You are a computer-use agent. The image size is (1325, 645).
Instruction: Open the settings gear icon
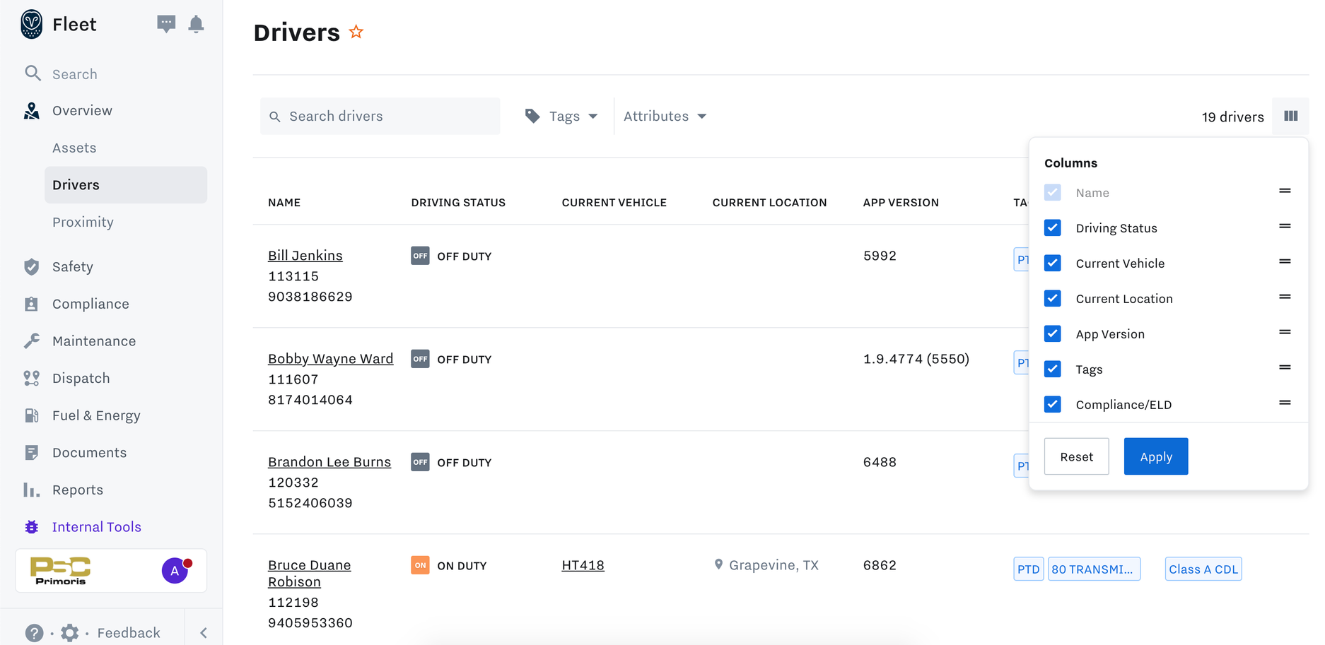pos(69,632)
